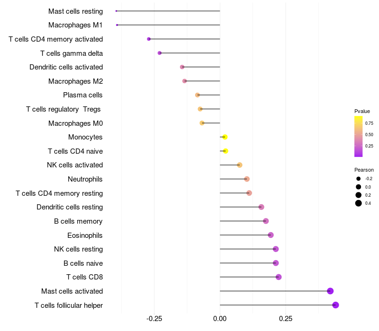Select the Plasma cells data point
Image resolution: width=379 pixels, height=331 pixels.
(198, 95)
